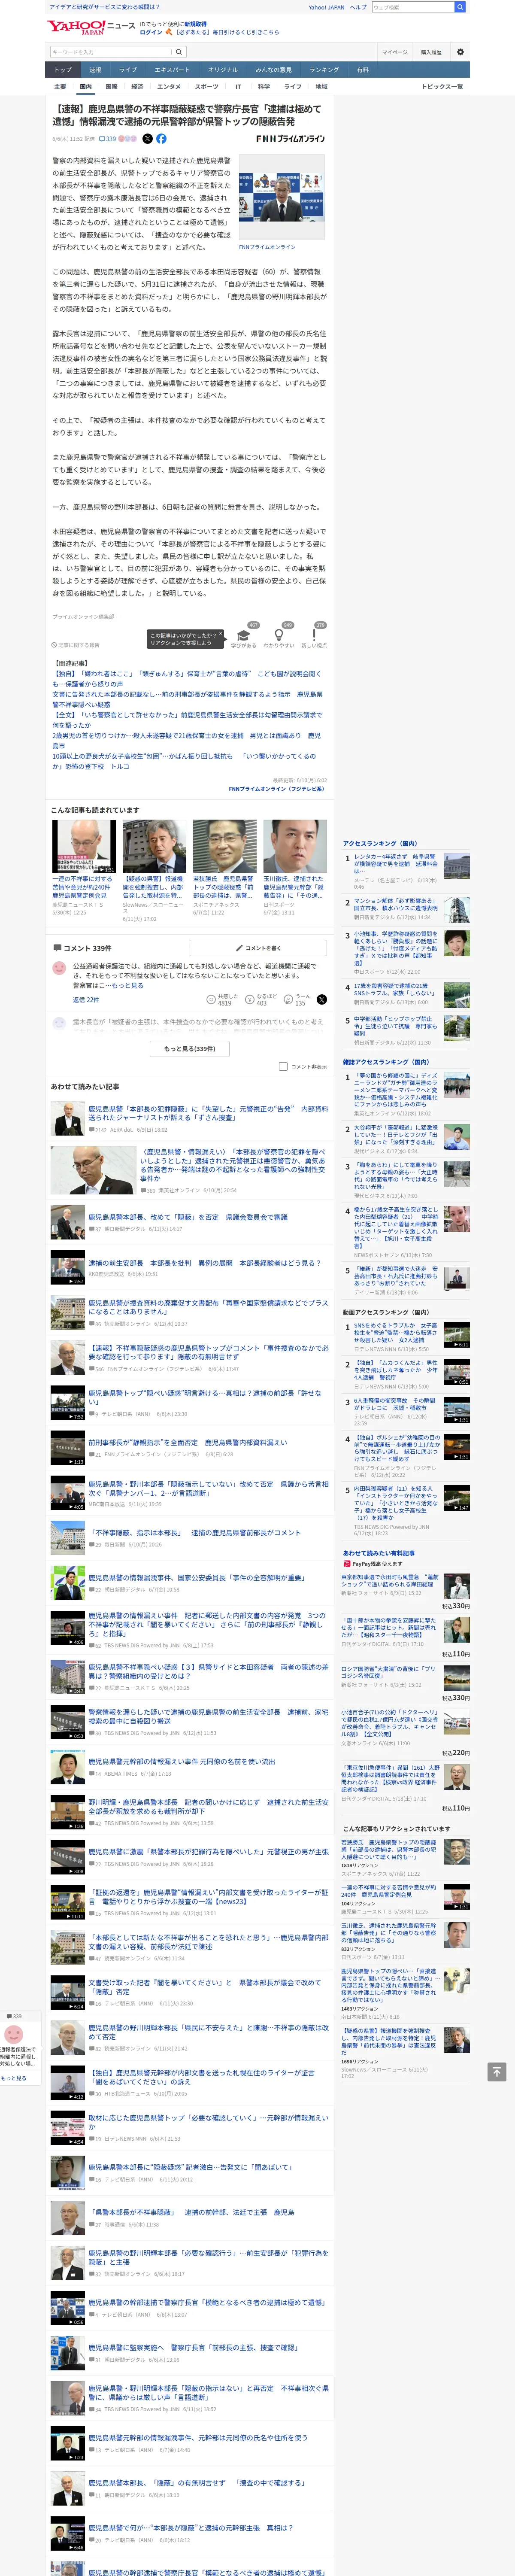Click the 共感した smiley reaction on comment

pos(211,999)
